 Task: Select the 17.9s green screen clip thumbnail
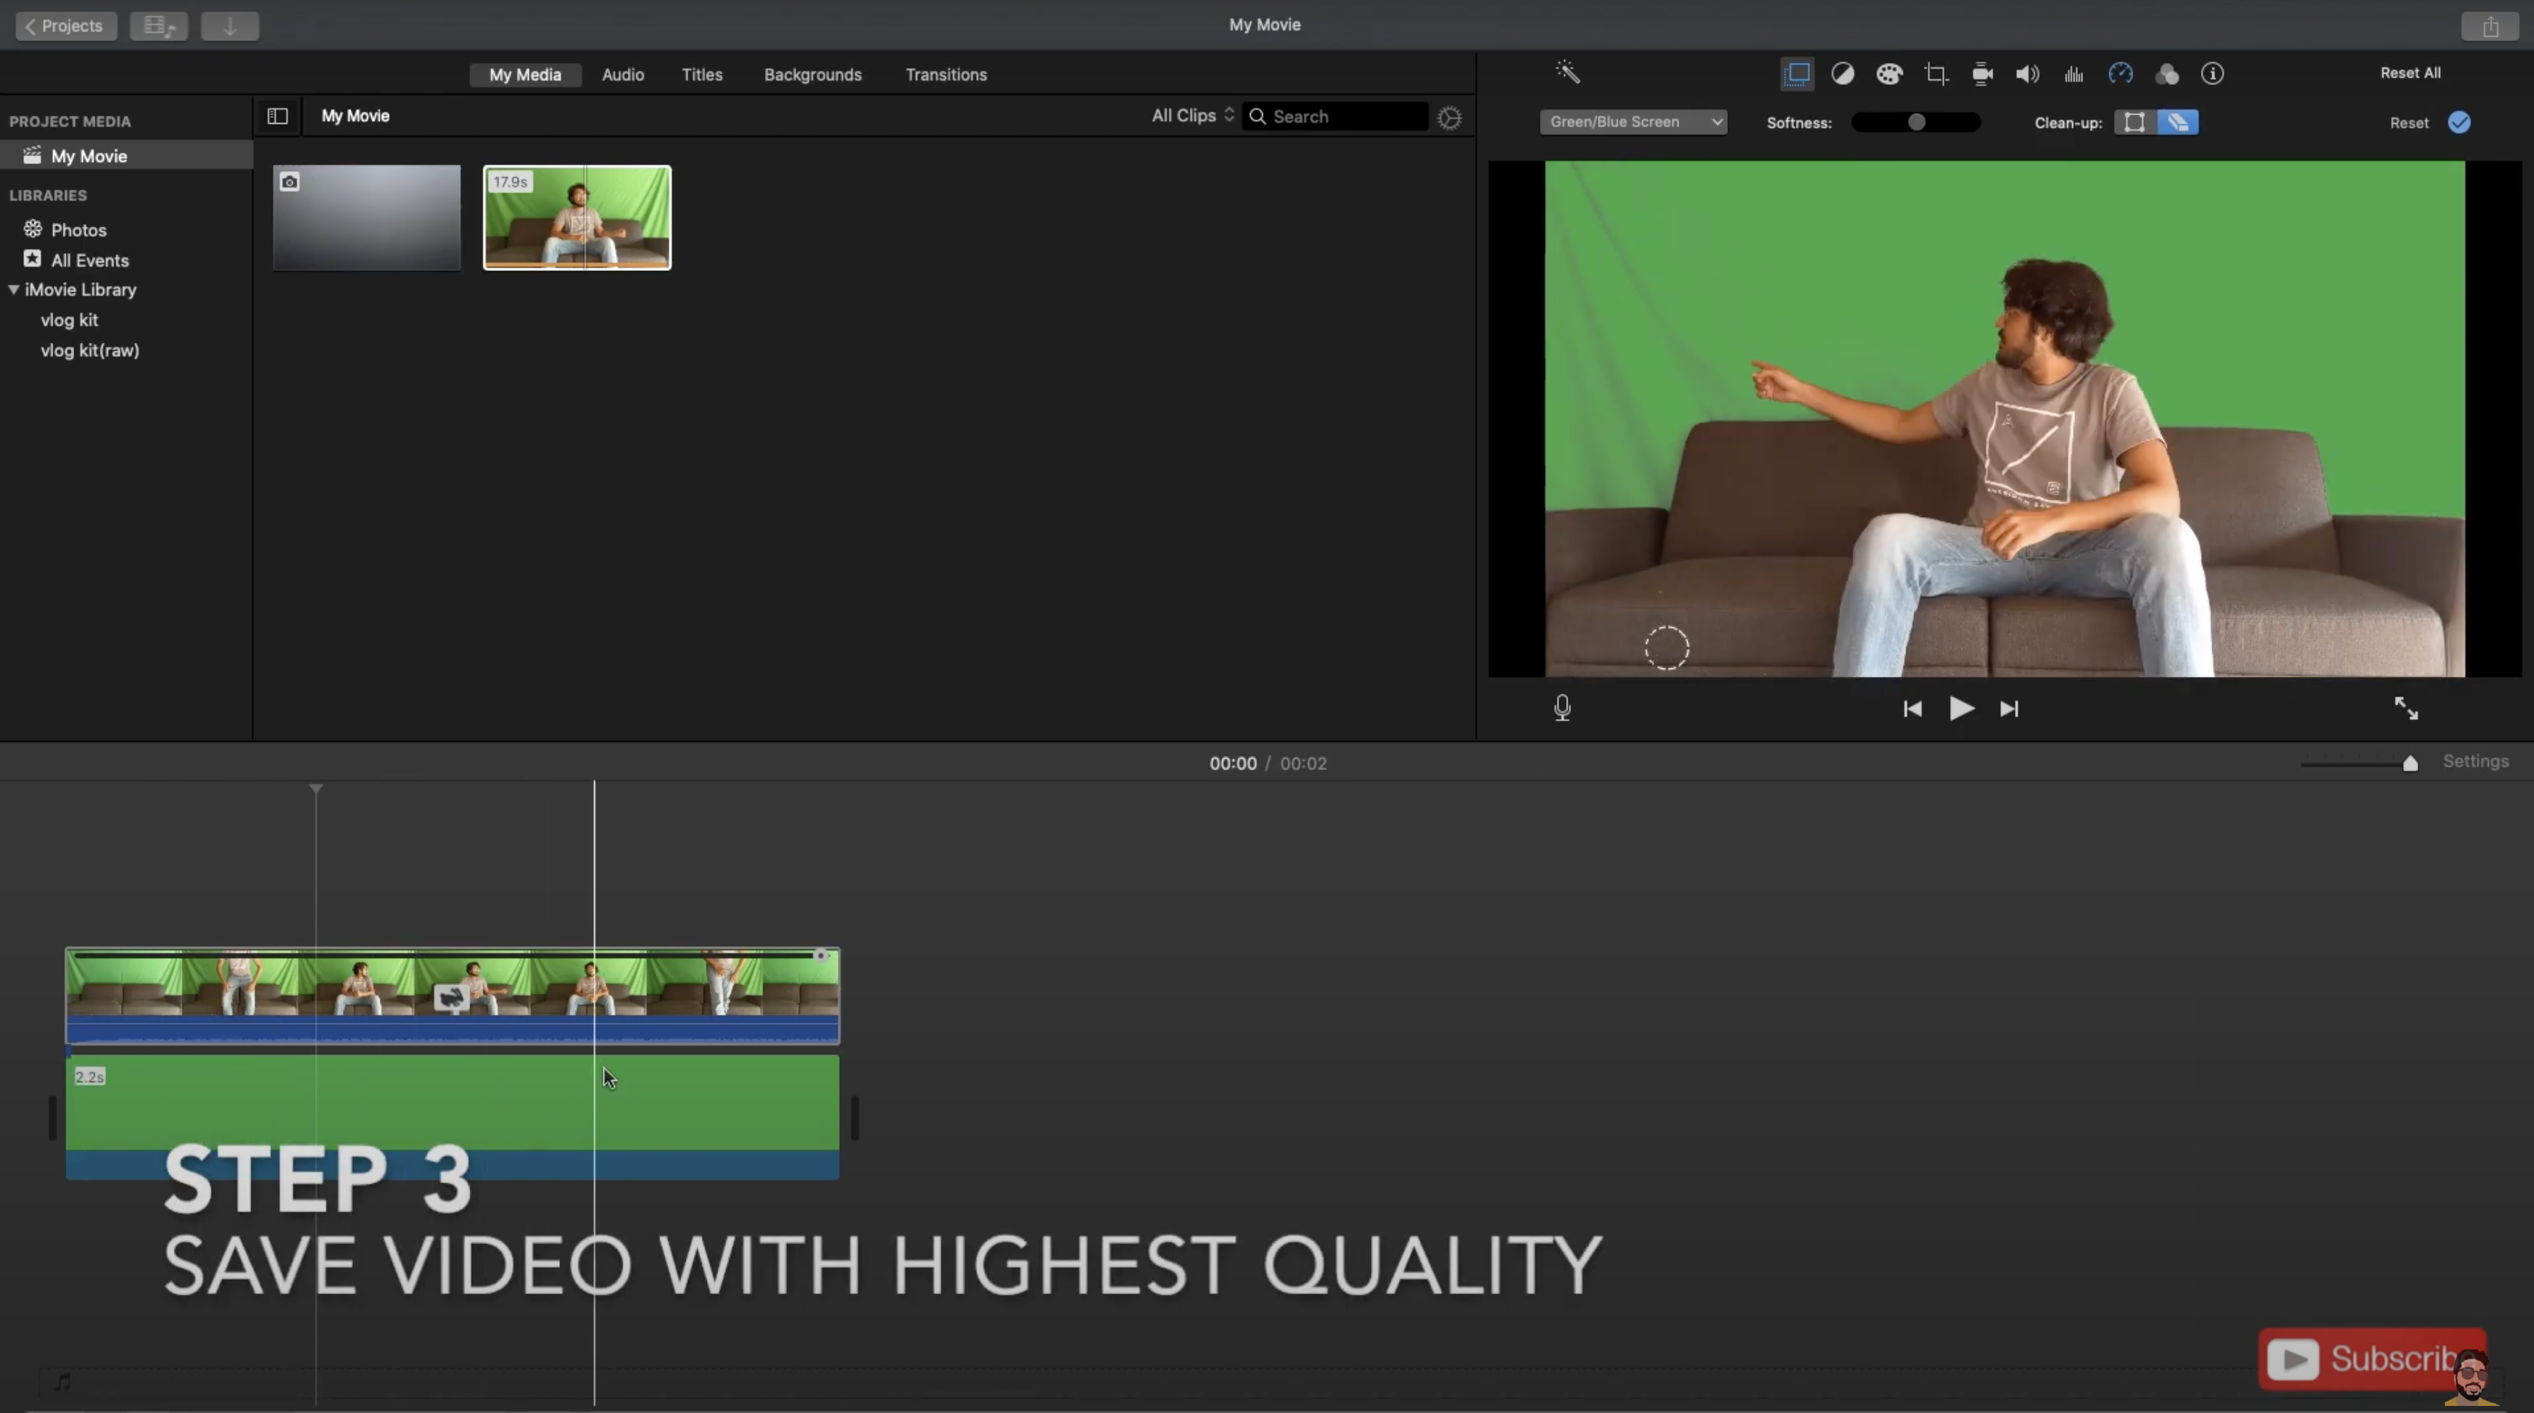click(x=576, y=217)
